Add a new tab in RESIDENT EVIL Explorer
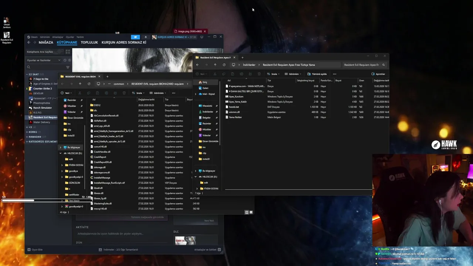The height and width of the screenshot is (266, 473). (107, 76)
